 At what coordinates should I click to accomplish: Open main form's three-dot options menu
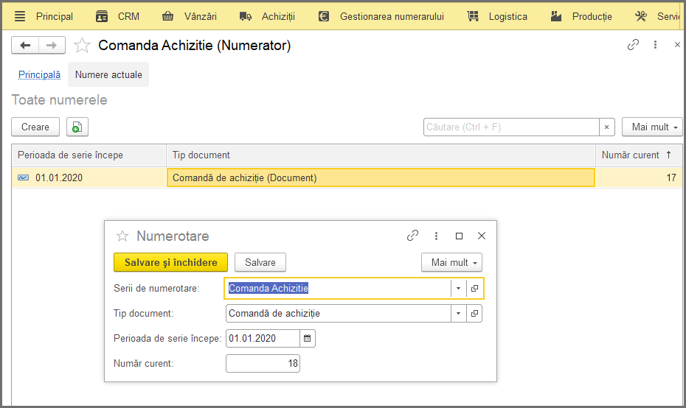click(655, 45)
